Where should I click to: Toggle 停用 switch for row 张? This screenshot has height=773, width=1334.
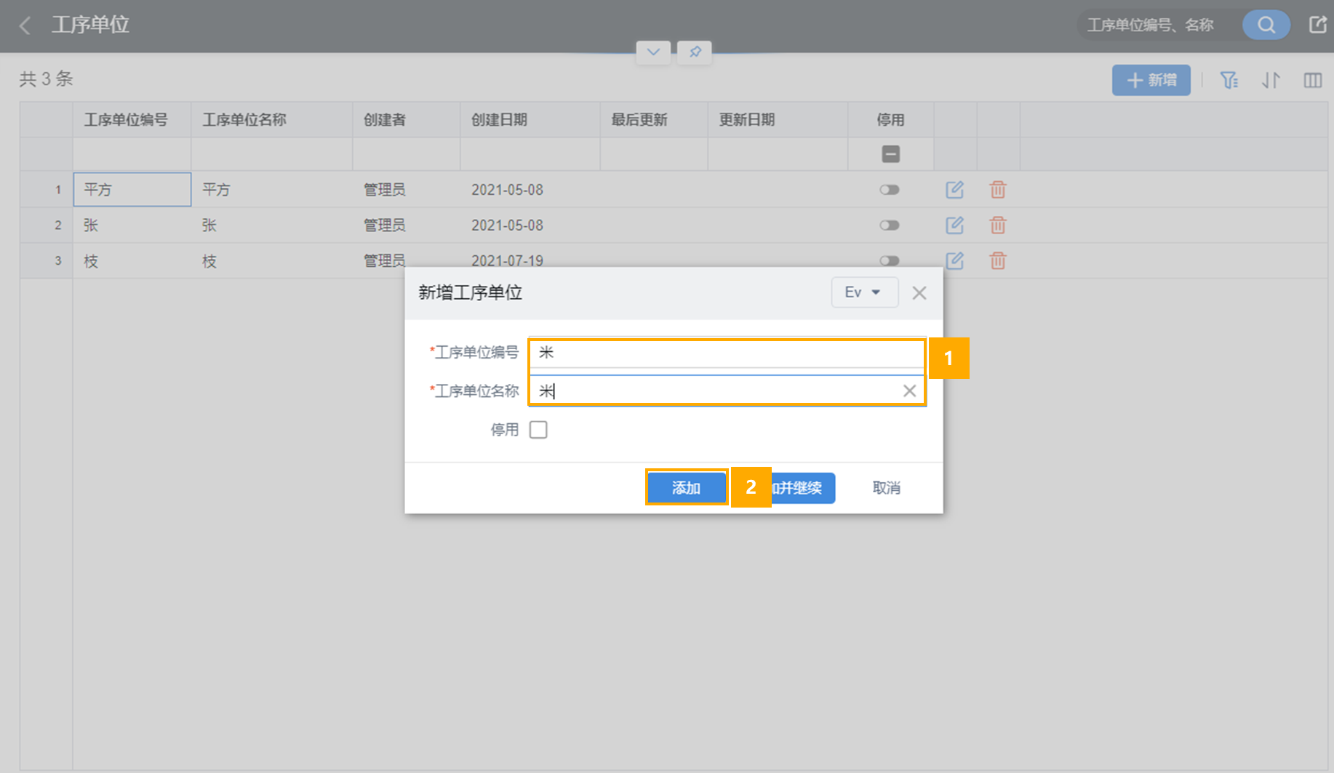[890, 225]
